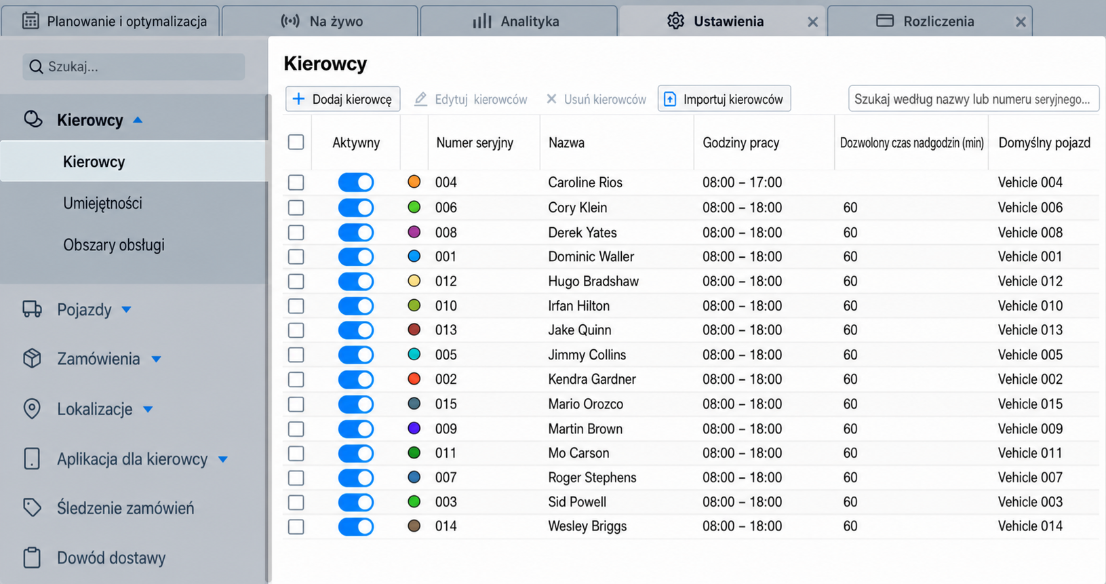The width and height of the screenshot is (1106, 584).
Task: Disable the active switch for Hugo Bradshaw
Action: tap(356, 281)
